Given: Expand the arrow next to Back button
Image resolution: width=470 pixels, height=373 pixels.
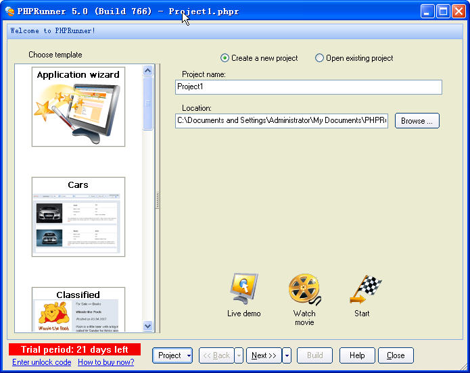Looking at the screenshot, I should click(239, 355).
